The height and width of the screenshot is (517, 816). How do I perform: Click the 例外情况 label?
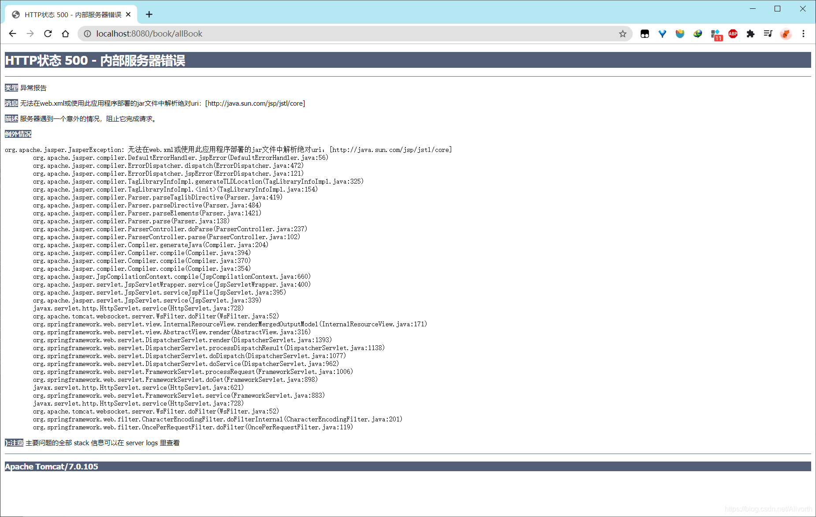[x=18, y=134]
